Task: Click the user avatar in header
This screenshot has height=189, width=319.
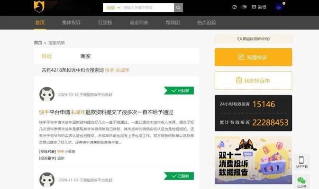Action: [279, 8]
